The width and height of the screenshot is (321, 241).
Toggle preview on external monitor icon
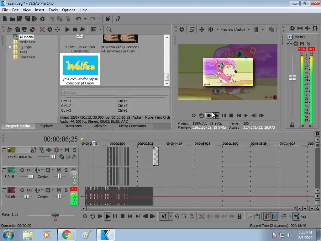(x=192, y=29)
